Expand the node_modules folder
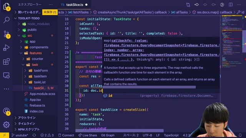 [x=38, y=24]
